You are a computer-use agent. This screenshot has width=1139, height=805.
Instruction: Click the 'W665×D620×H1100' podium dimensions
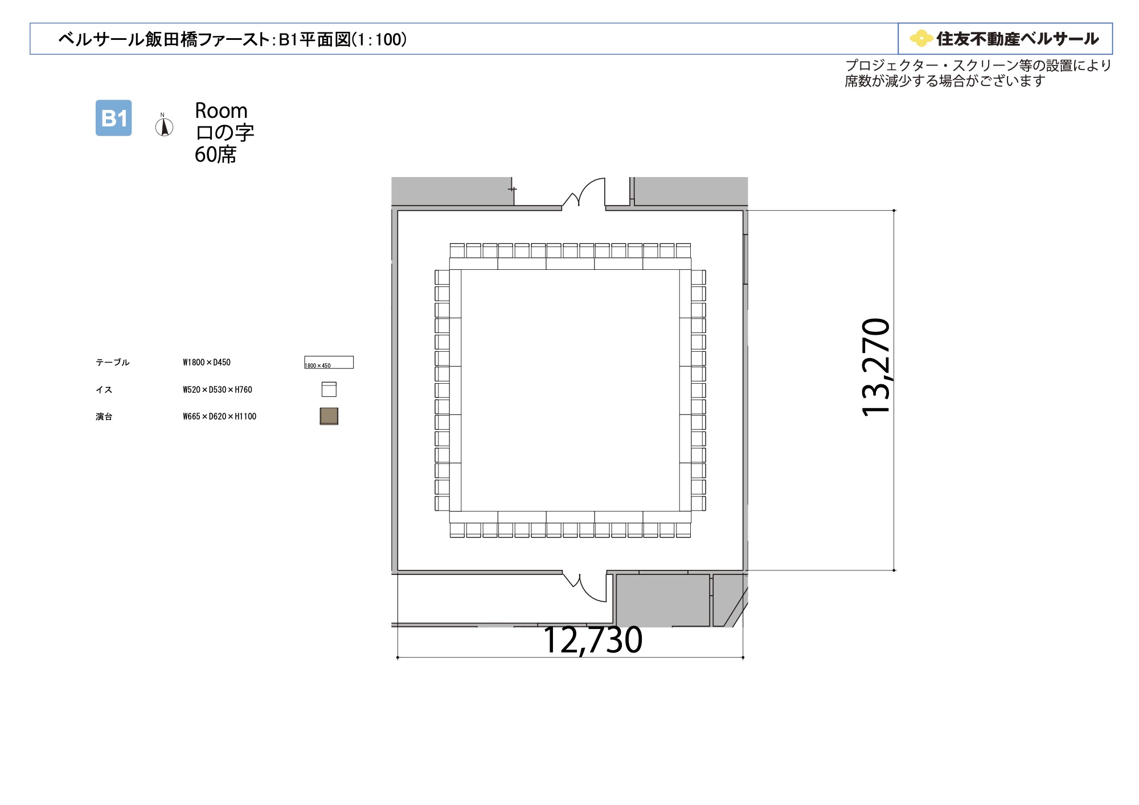[220, 416]
